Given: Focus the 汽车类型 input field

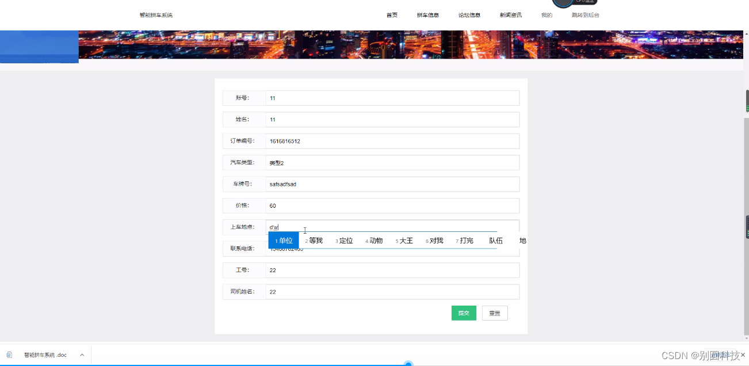Looking at the screenshot, I should (392, 163).
